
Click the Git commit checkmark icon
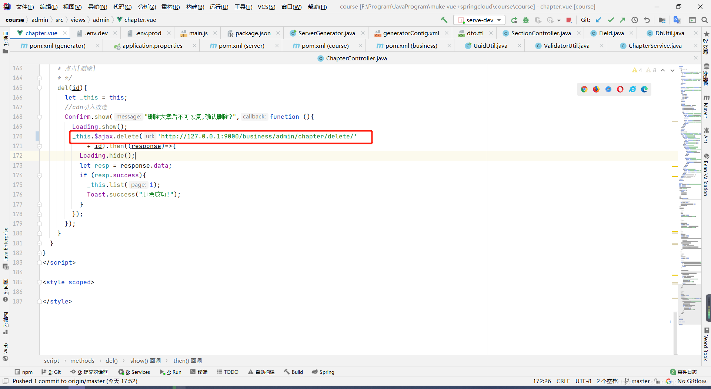(x=611, y=20)
